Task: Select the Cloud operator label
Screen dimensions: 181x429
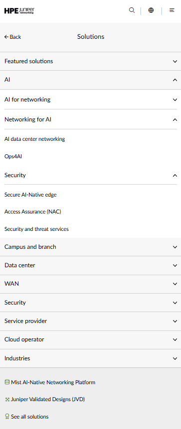Action: point(24,339)
